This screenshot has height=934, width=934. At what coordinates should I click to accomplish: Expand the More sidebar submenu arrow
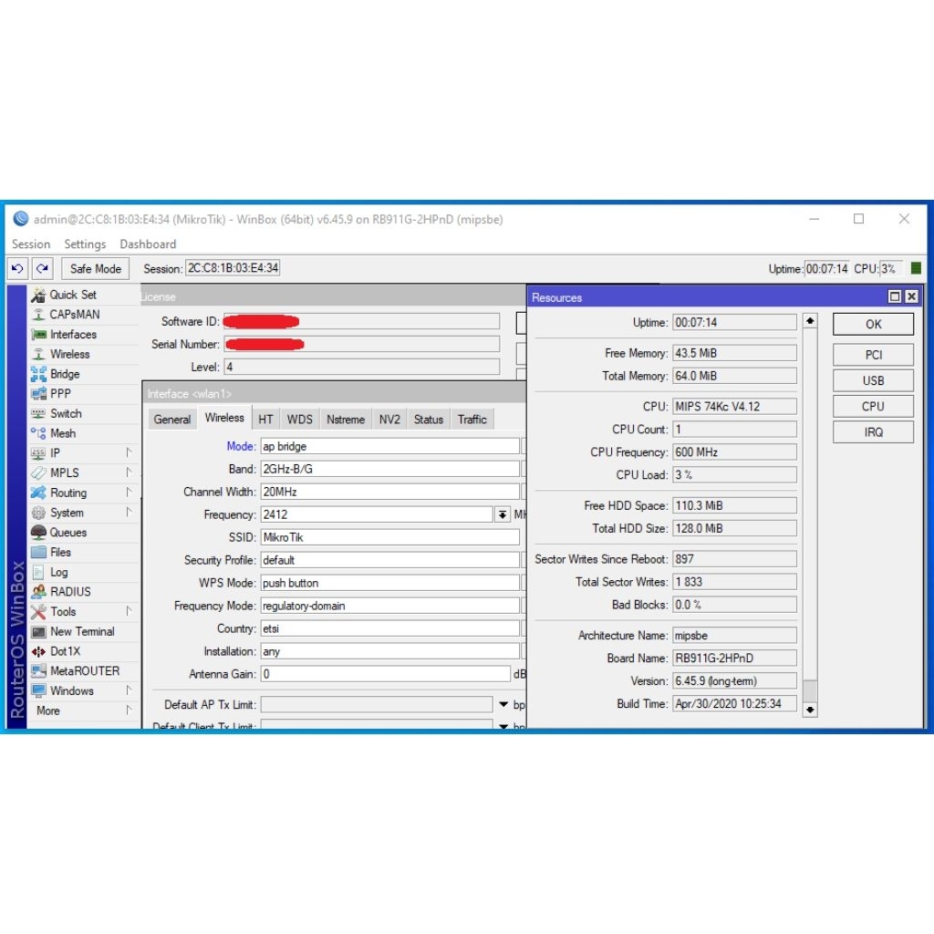pyautogui.click(x=129, y=710)
